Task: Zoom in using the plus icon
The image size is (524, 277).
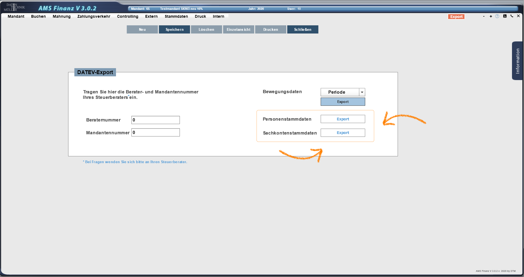Action: [491, 16]
